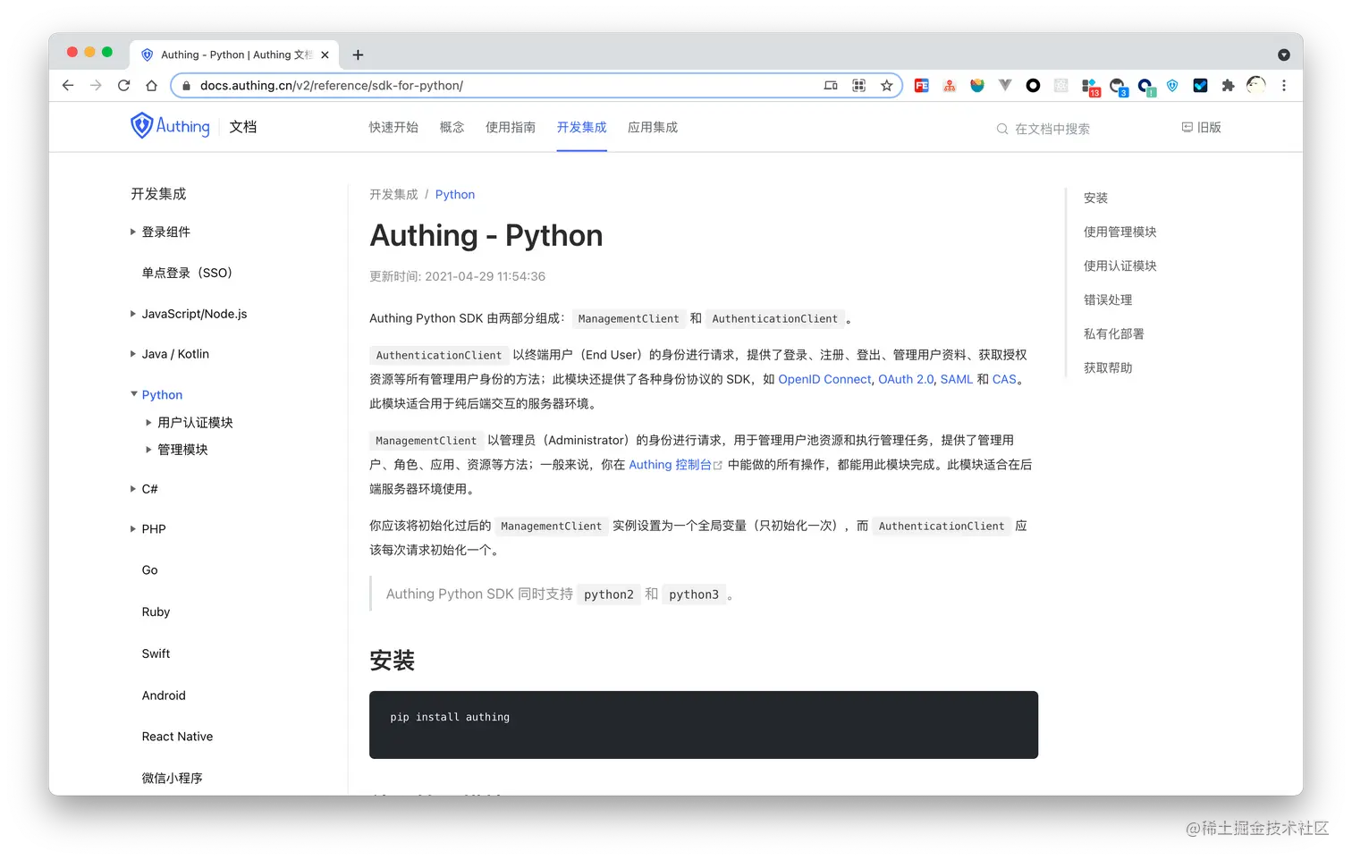Click the tab search dropdown arrow
This screenshot has height=860, width=1352.
tap(1284, 55)
